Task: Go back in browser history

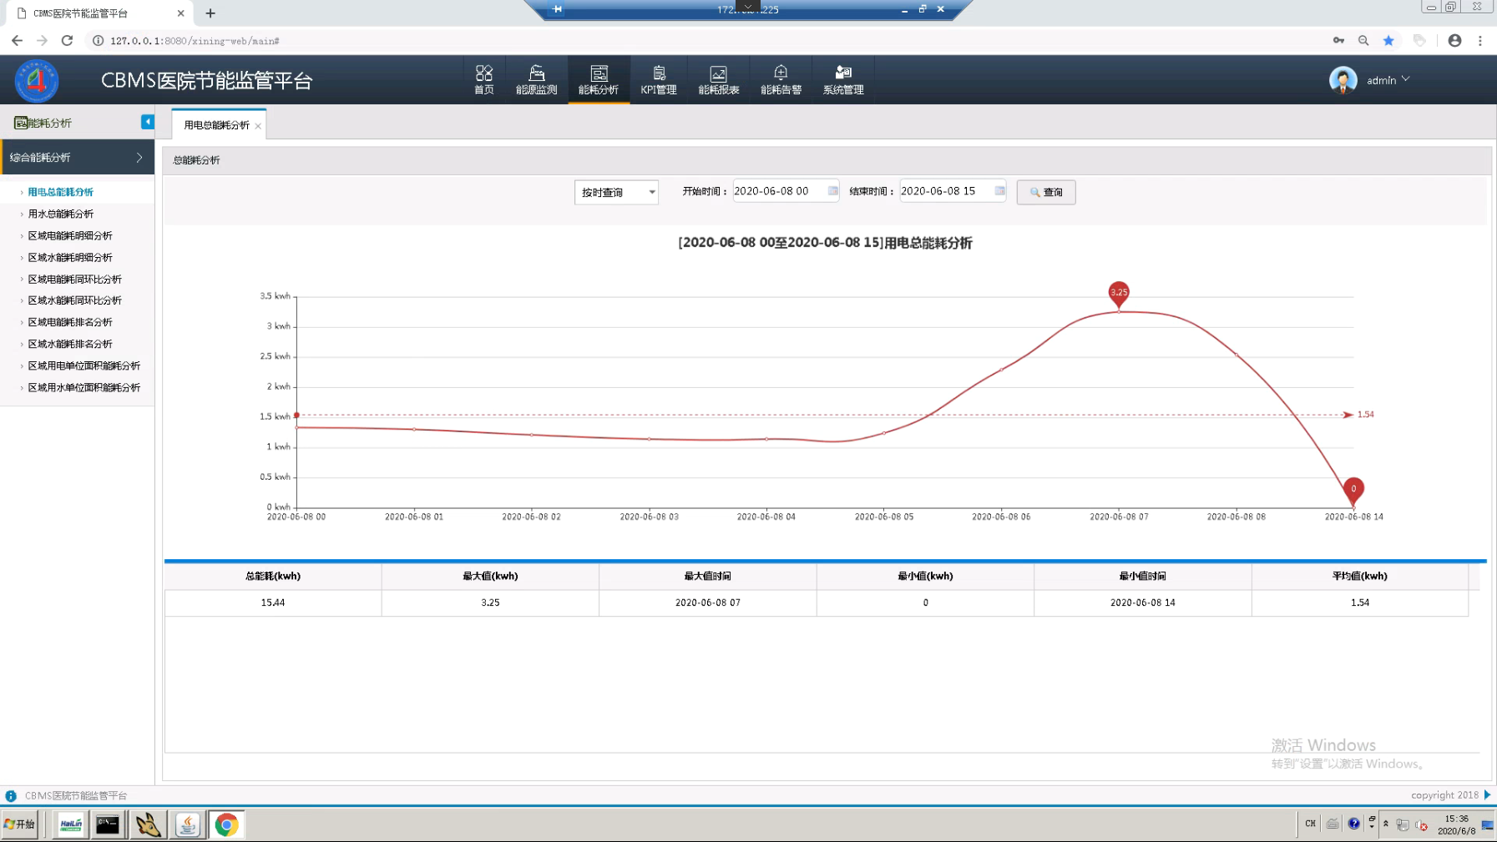Action: (x=17, y=40)
